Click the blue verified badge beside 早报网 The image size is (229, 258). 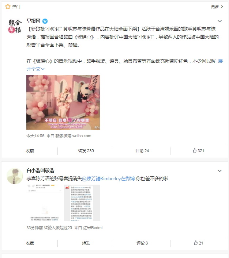pyautogui.click(x=45, y=21)
